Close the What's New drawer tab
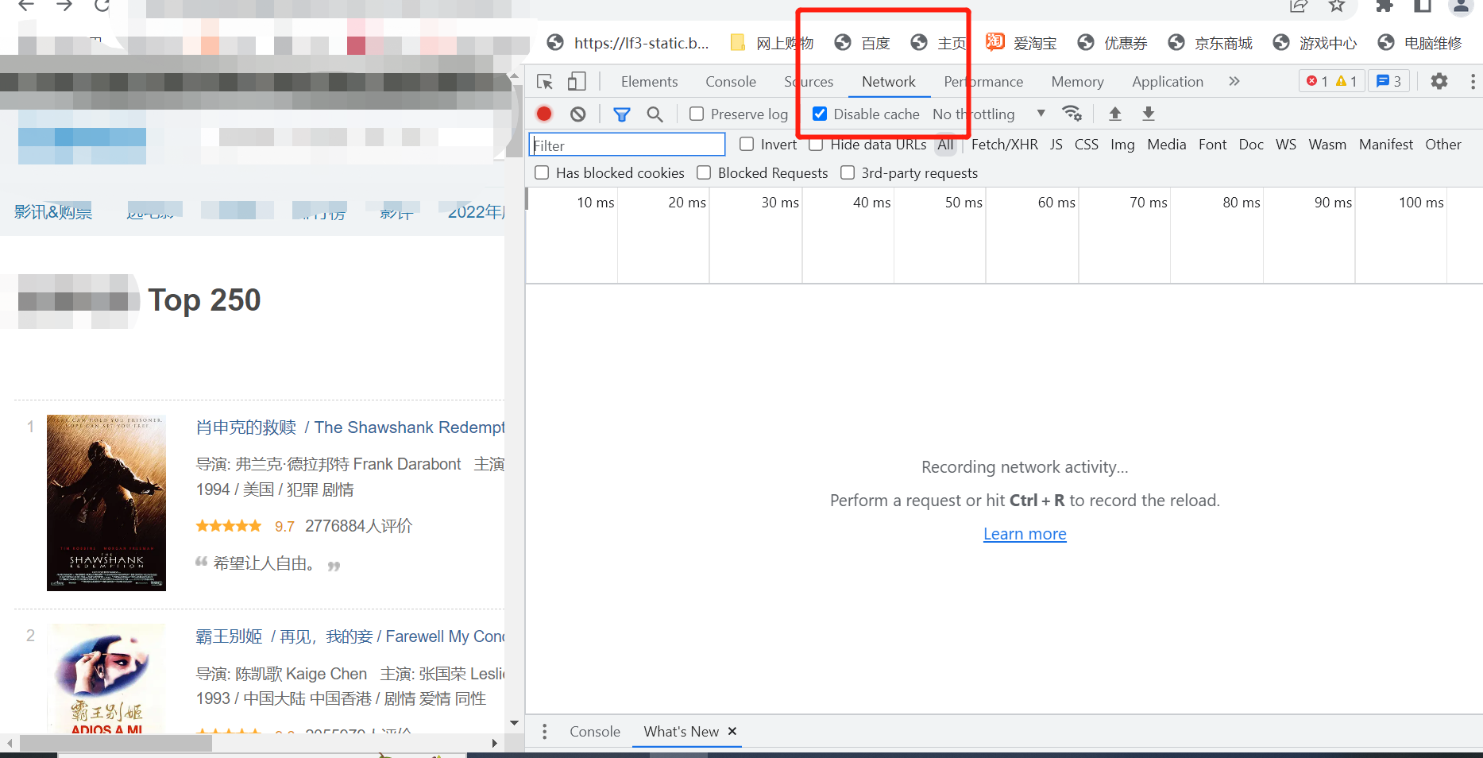The width and height of the screenshot is (1483, 758). coord(732,731)
